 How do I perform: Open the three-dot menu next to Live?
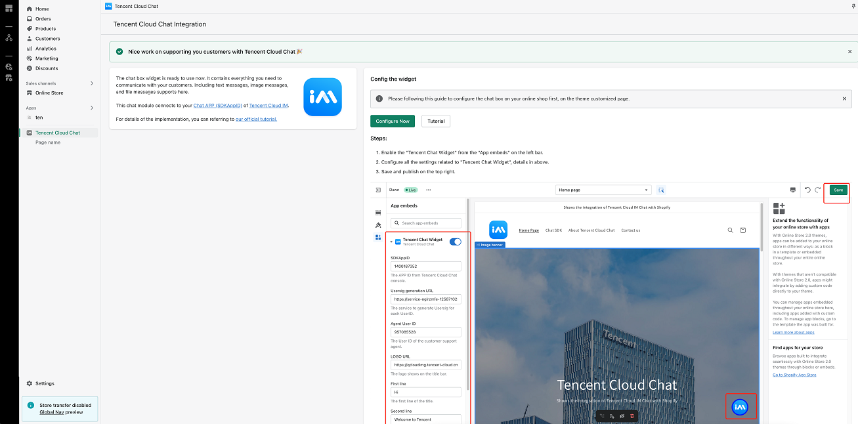click(429, 190)
